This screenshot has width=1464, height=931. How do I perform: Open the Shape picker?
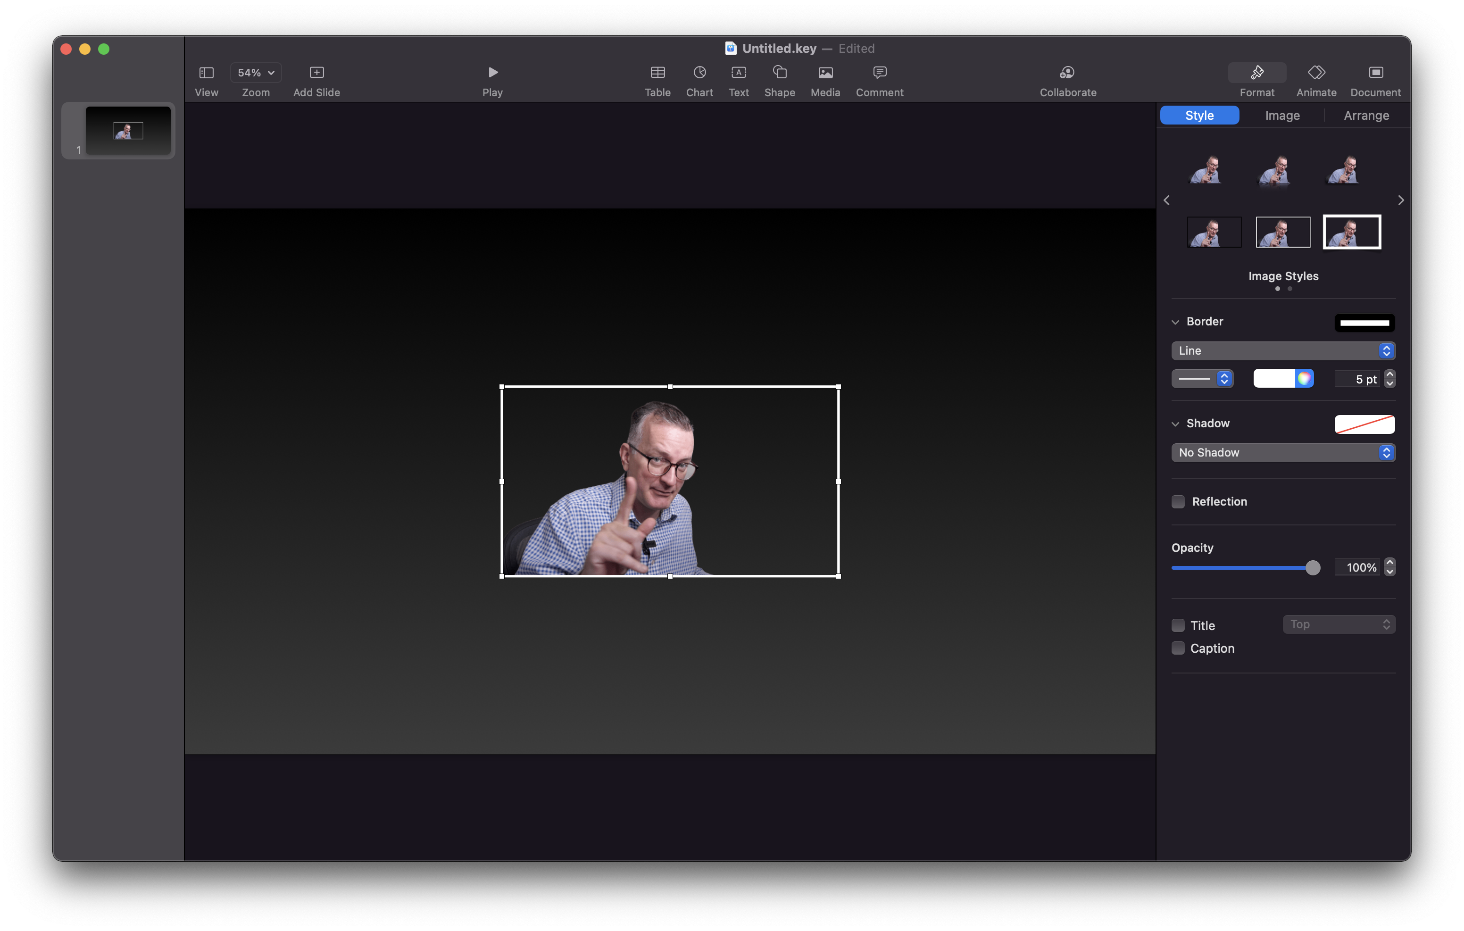point(780,72)
